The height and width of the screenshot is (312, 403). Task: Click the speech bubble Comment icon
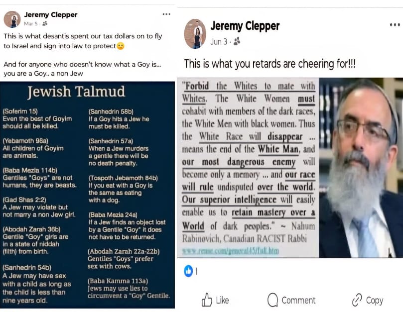[272, 300]
